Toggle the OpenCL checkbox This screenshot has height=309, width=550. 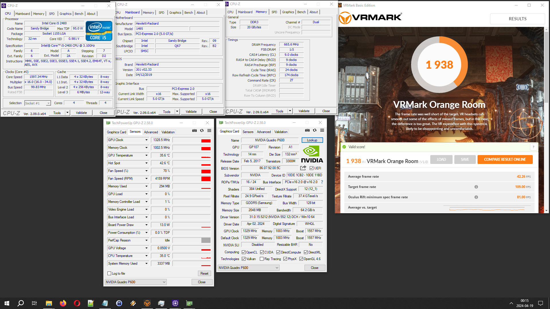point(243,252)
